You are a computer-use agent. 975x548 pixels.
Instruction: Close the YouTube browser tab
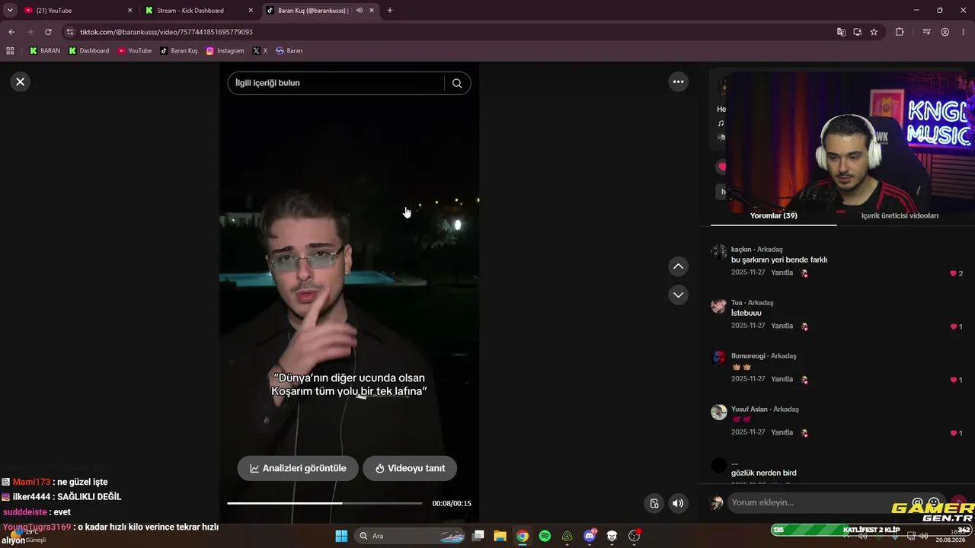[x=129, y=11]
